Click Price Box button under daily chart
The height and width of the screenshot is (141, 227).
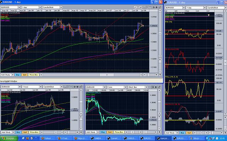34,75
